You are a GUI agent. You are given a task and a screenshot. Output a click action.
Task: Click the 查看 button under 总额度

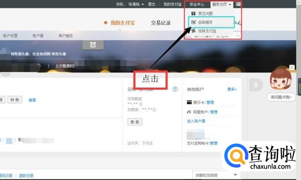point(135,122)
